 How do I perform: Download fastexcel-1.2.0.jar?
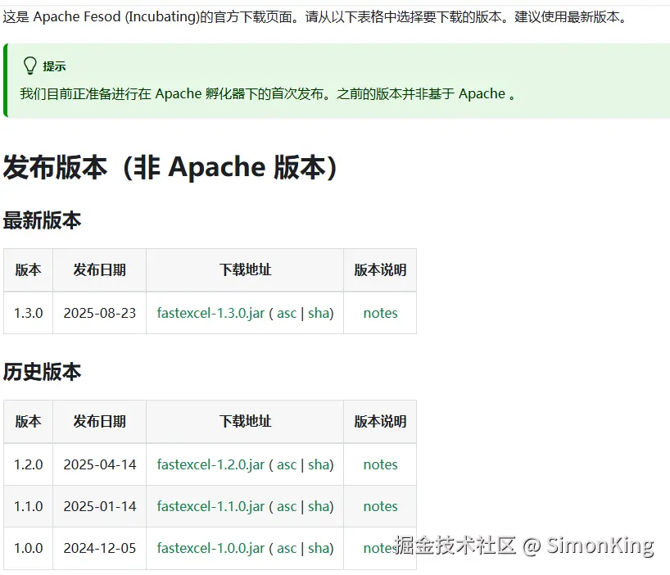(x=211, y=464)
